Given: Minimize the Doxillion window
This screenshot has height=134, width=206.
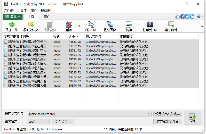Looking at the screenshot, I should 175,4.
